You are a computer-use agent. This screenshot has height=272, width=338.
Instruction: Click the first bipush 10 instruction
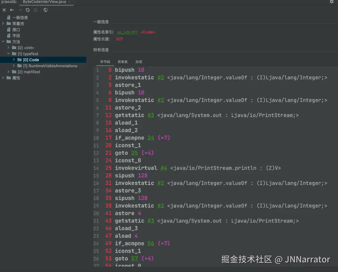pyautogui.click(x=129, y=70)
